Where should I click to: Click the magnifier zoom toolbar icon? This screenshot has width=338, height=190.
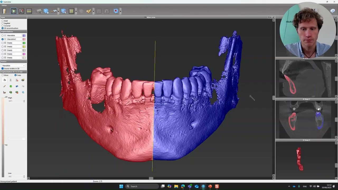[54, 11]
